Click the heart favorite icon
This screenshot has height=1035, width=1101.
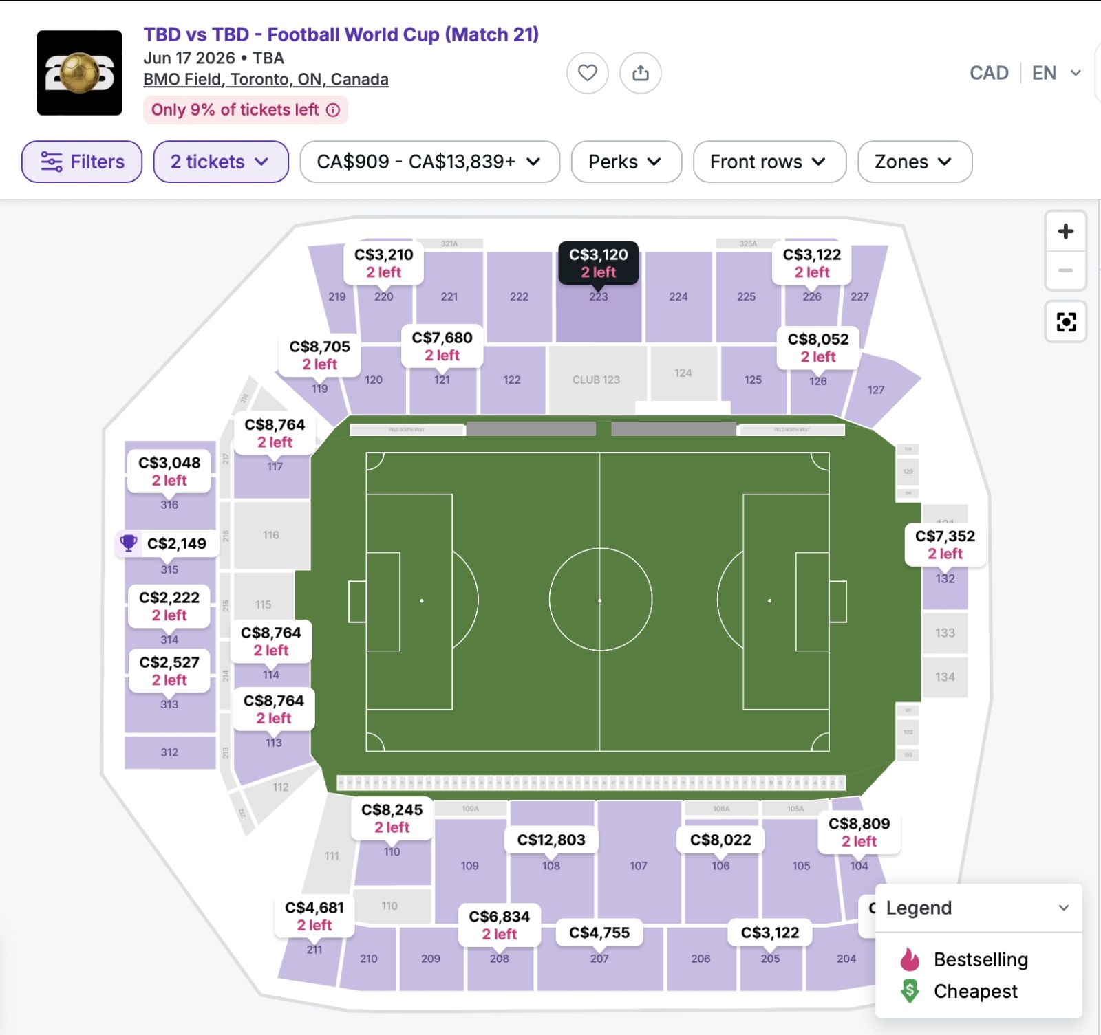tap(587, 73)
